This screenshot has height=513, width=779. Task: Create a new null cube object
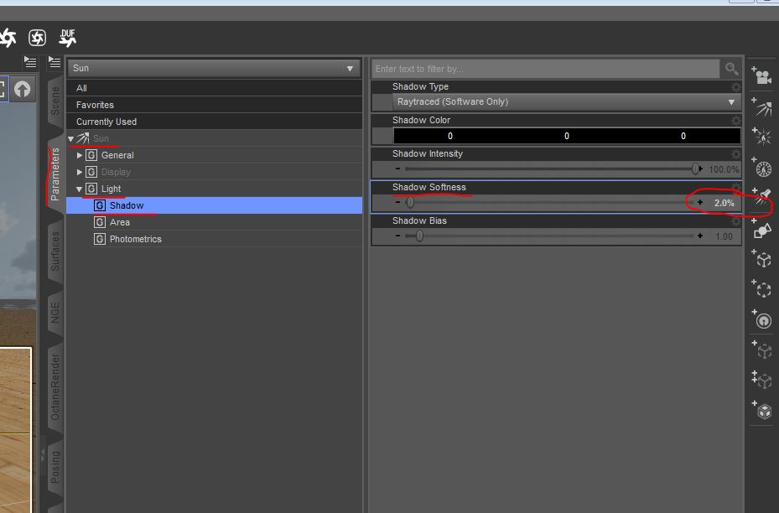point(761,258)
